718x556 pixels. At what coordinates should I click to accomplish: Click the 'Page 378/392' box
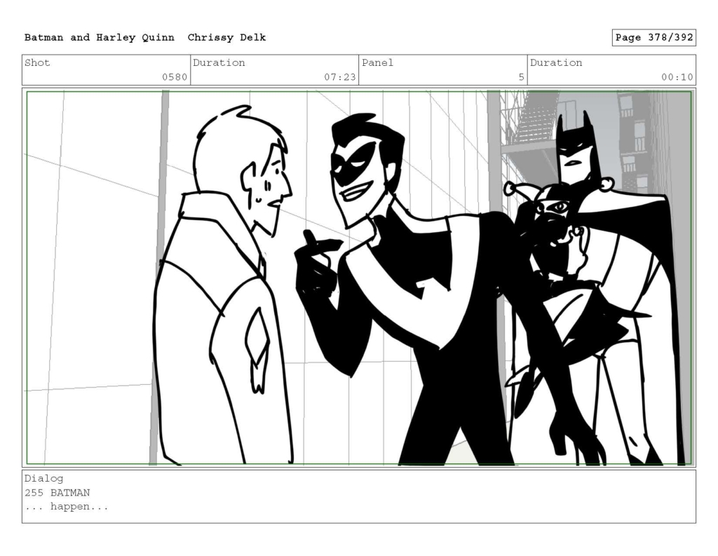click(654, 38)
